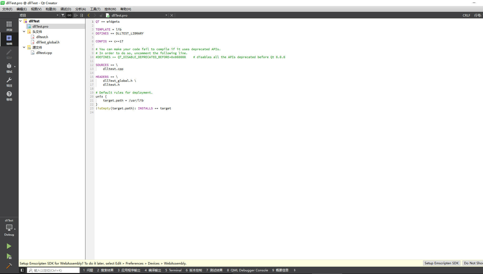Open 调试(D) menu

tap(66, 9)
